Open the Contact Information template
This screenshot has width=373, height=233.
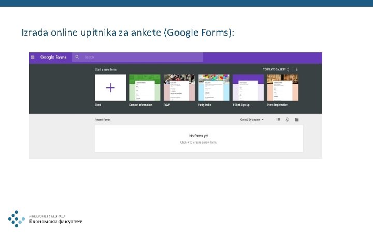tap(145, 88)
